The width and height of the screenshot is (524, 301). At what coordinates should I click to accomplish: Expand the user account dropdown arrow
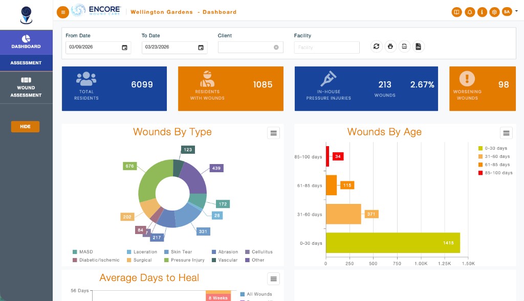pos(516,11)
